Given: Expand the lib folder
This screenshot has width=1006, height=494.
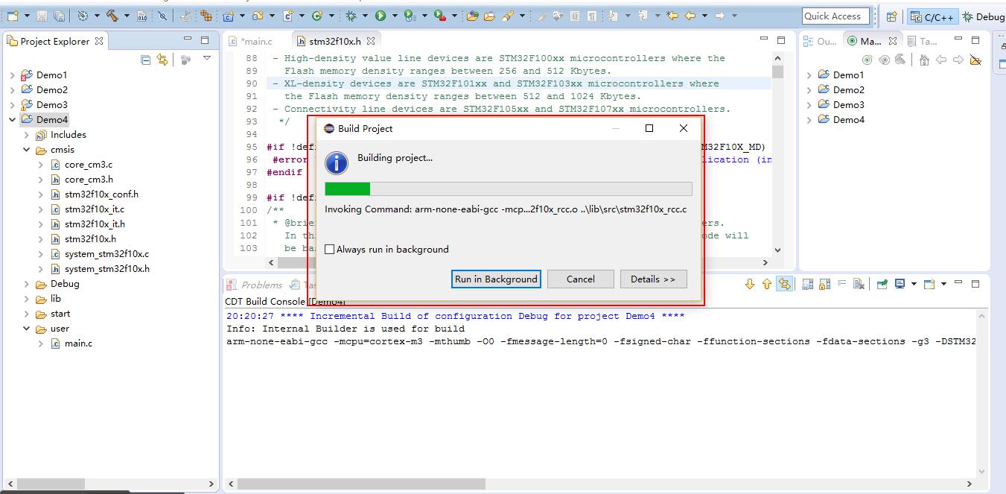Looking at the screenshot, I should coord(27,299).
